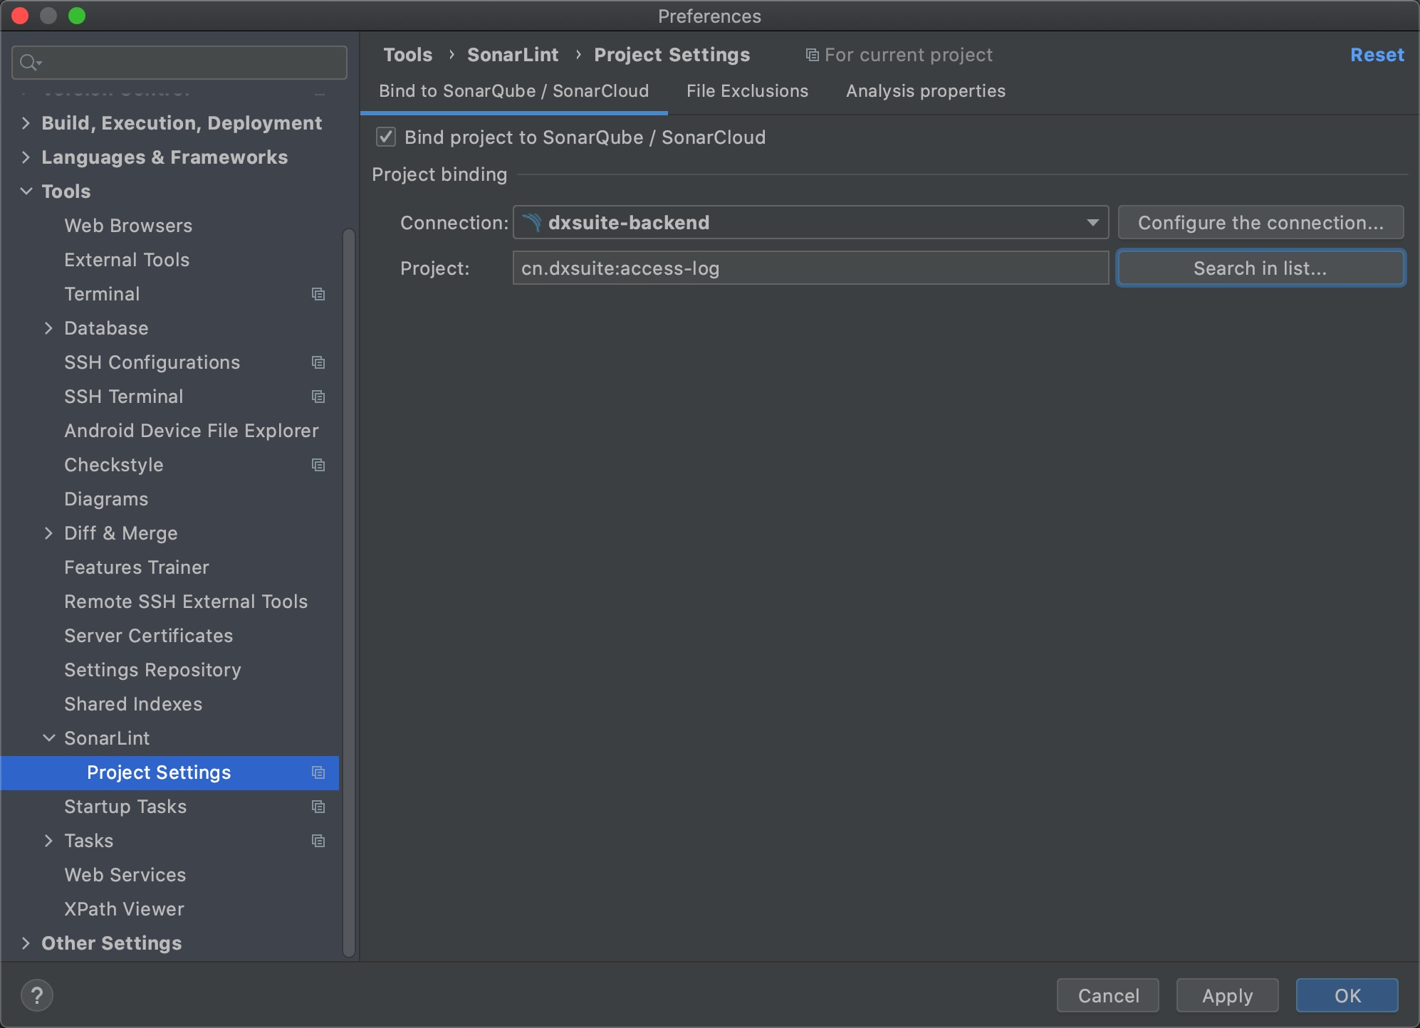
Task: Select SonarLint Project Settings tree item
Action: (x=169, y=772)
